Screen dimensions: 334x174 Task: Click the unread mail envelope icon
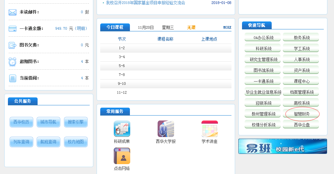[13, 12]
